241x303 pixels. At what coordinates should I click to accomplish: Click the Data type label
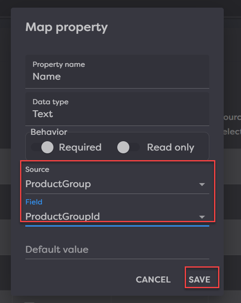pyautogui.click(x=50, y=102)
